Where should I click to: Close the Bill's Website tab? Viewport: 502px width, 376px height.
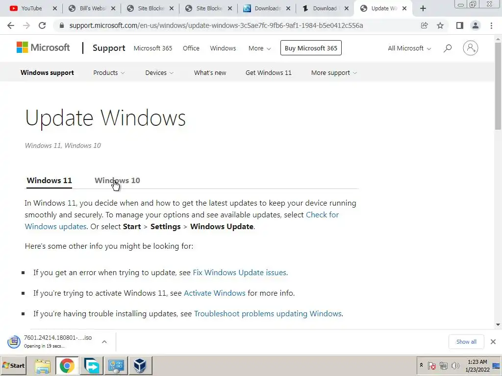click(113, 9)
